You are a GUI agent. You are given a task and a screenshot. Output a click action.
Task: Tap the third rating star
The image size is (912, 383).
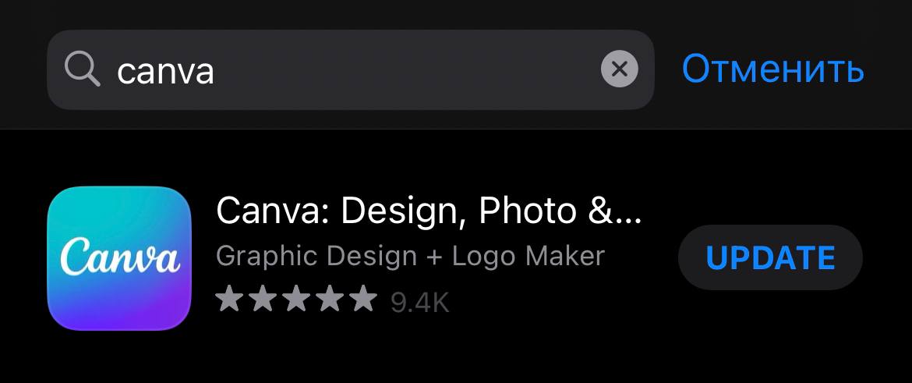pyautogui.click(x=296, y=299)
